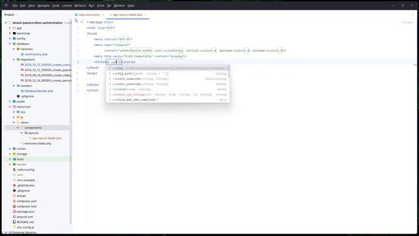Select vite.config.js in the project tree
The height and width of the screenshot is (236, 419).
[26, 227]
